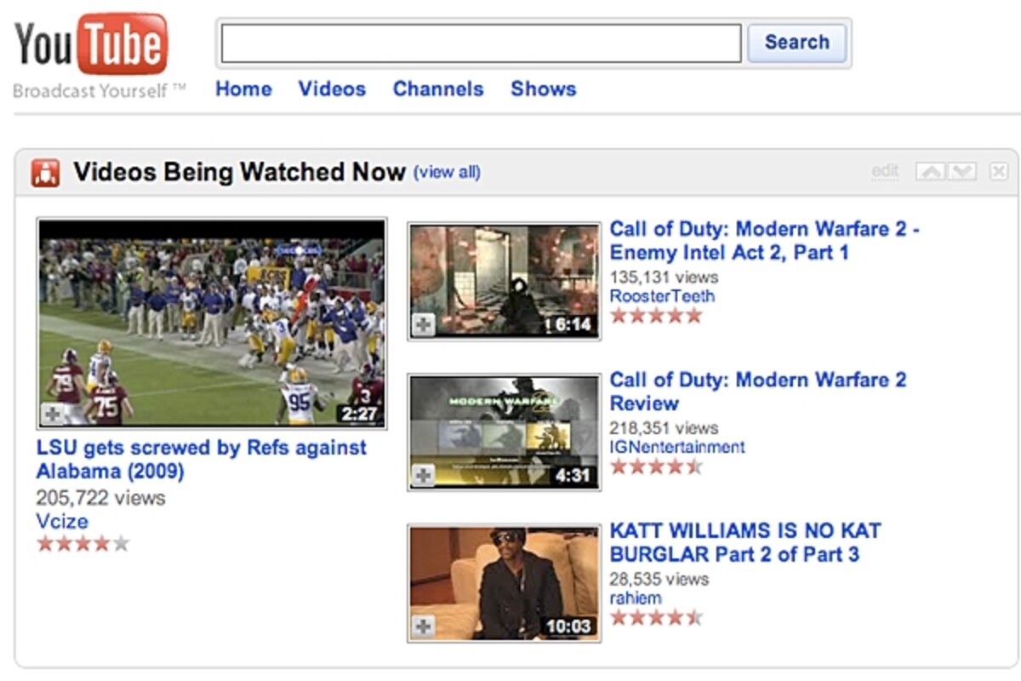Viewport: 1021px width, 681px height.
Task: Move module up with the up arrow
Action: click(930, 172)
